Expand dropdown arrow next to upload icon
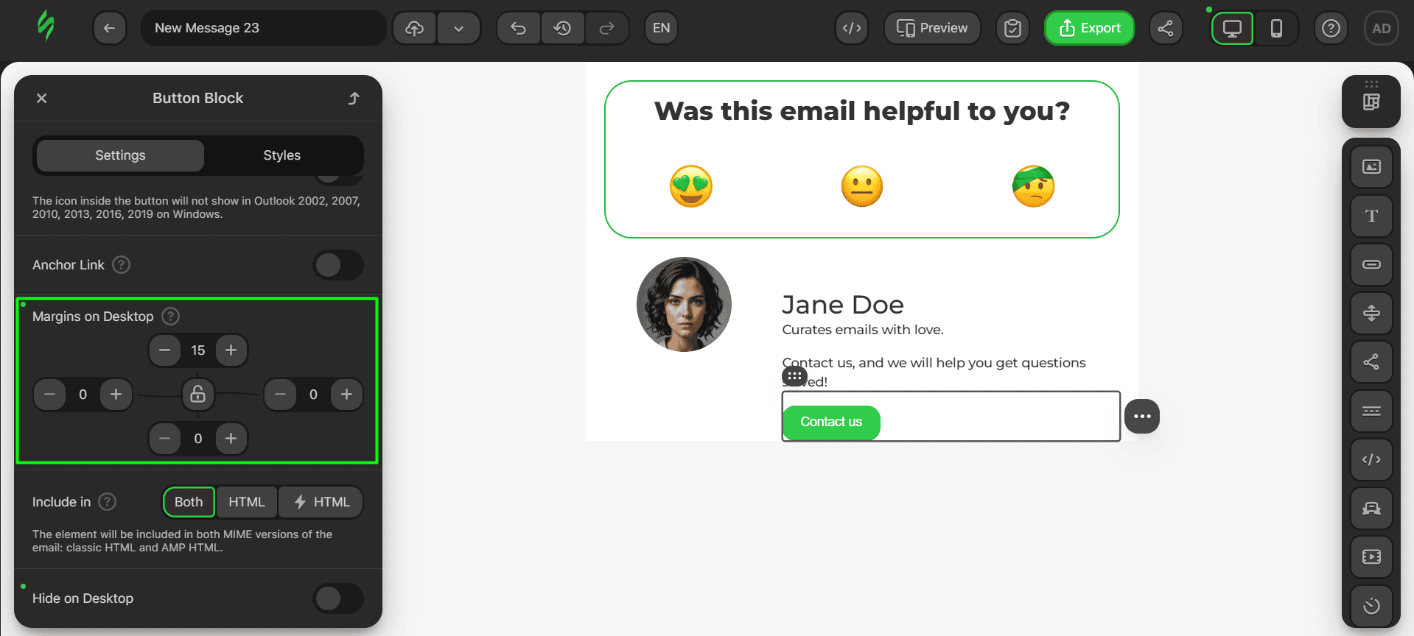The width and height of the screenshot is (1414, 636). tap(458, 28)
